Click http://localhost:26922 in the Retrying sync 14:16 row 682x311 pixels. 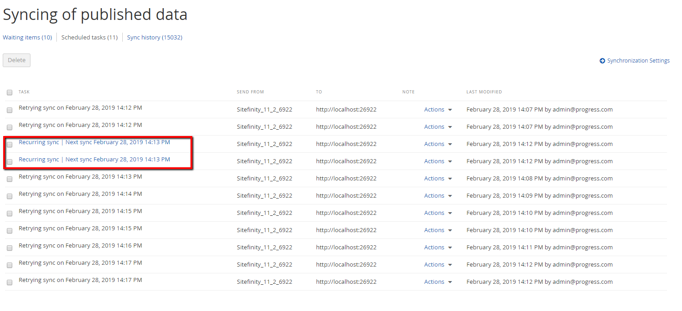[x=346, y=248]
